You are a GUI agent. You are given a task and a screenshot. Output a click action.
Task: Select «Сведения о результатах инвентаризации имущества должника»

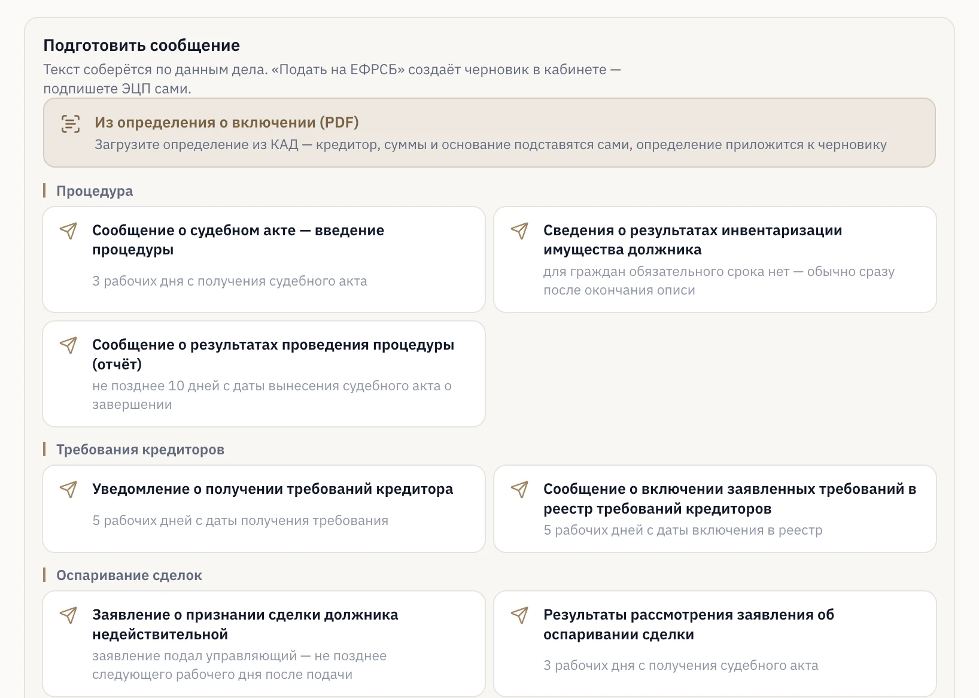(x=715, y=259)
